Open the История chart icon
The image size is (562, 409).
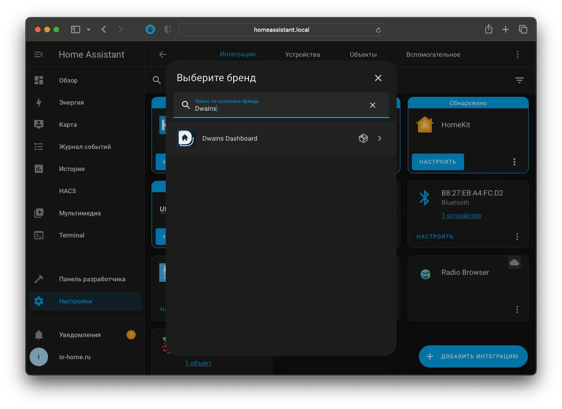tap(39, 169)
